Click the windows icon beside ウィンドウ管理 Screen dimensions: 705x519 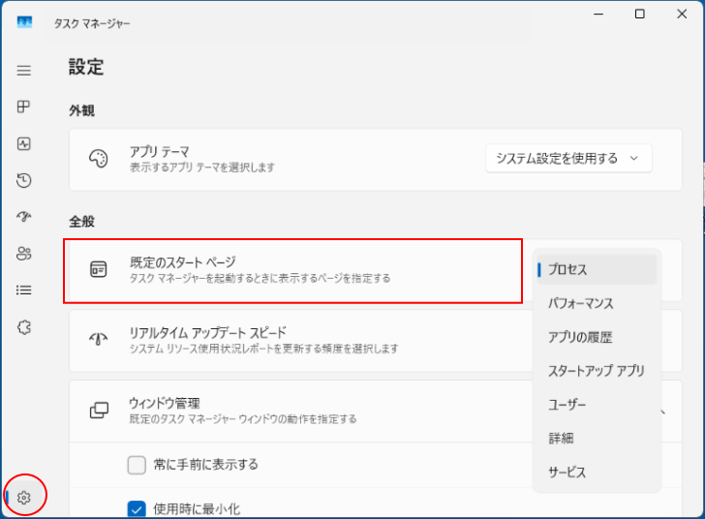pos(99,410)
